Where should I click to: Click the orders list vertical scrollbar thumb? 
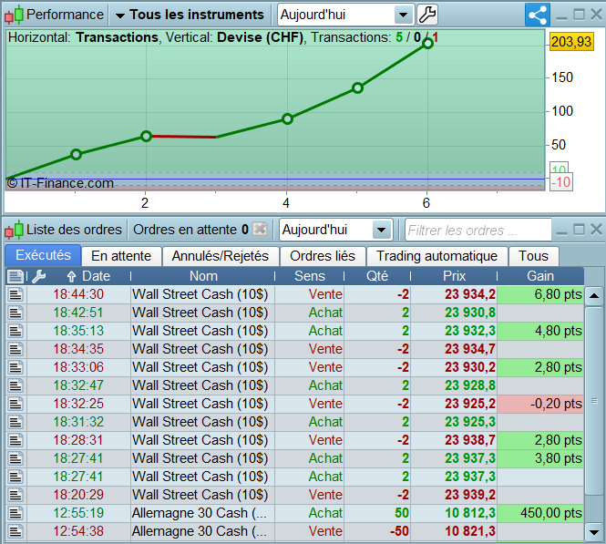(x=593, y=401)
